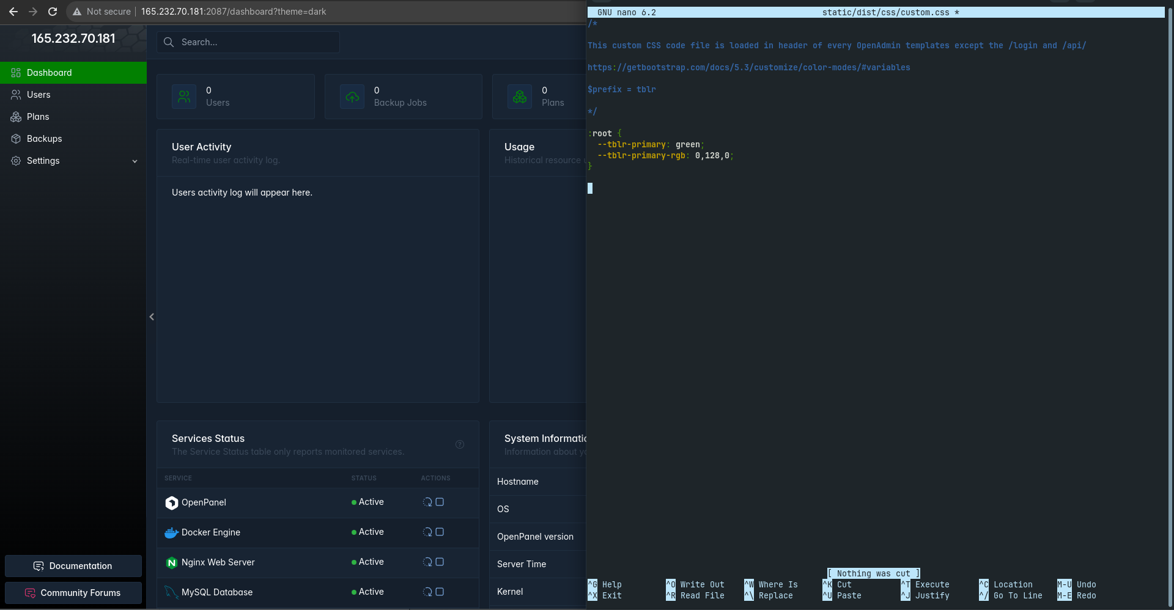The image size is (1174, 610).
Task: Click the --tblr-primary green value in nano
Action: [x=688, y=144]
